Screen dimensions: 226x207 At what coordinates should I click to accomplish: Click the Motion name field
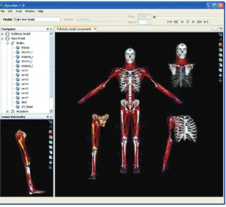point(100,19)
